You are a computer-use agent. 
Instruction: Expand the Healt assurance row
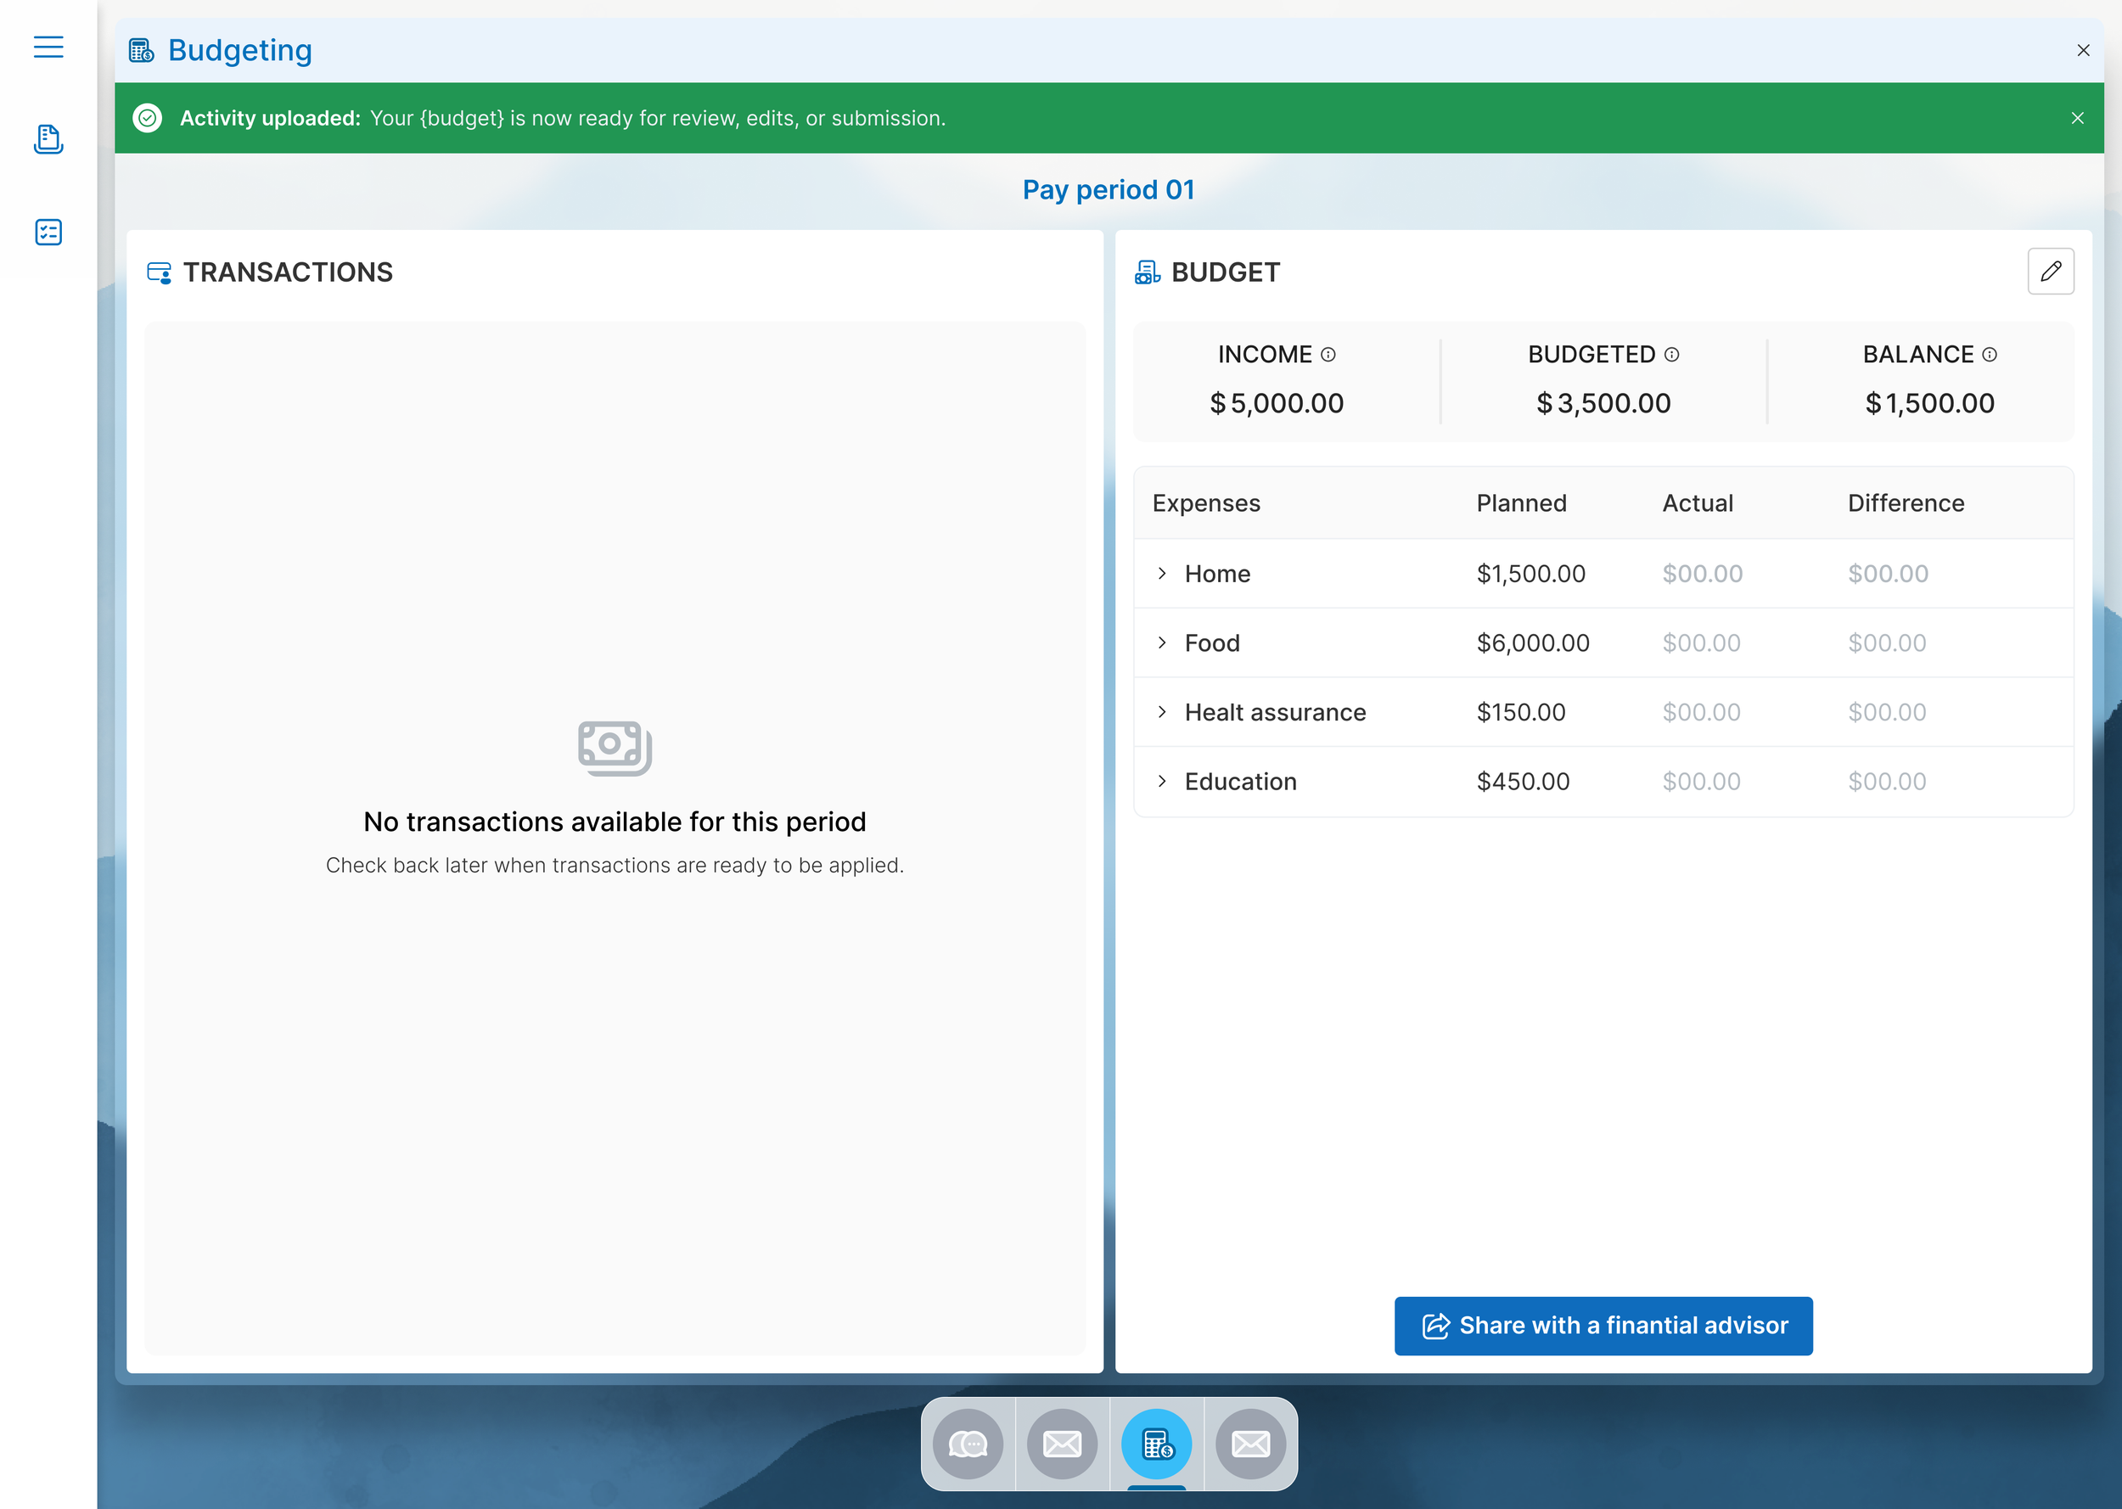click(x=1162, y=712)
